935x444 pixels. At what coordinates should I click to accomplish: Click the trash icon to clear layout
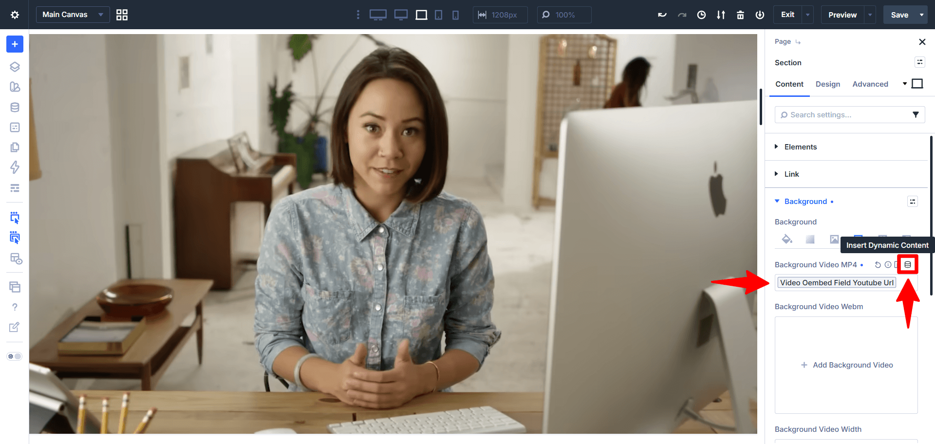click(x=740, y=15)
